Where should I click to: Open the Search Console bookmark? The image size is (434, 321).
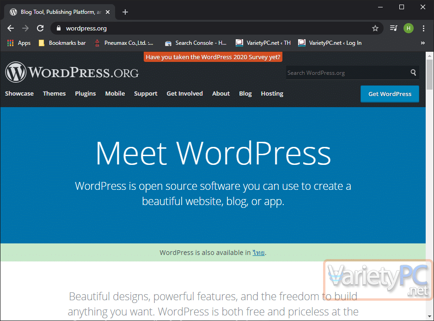196,43
